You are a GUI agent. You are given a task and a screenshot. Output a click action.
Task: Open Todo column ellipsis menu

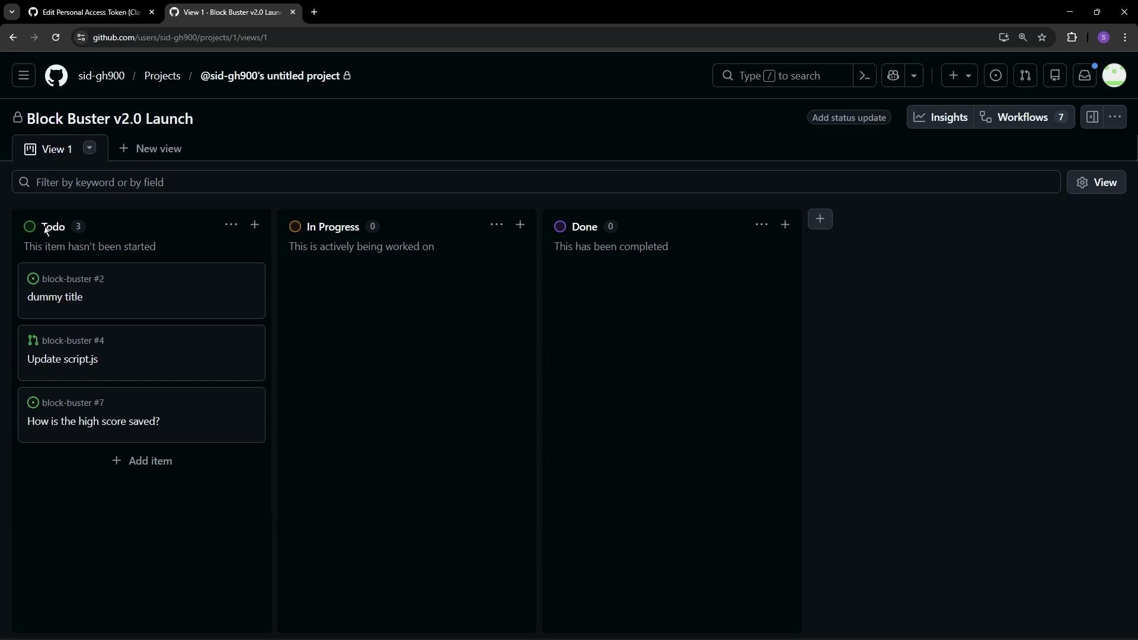(x=231, y=225)
